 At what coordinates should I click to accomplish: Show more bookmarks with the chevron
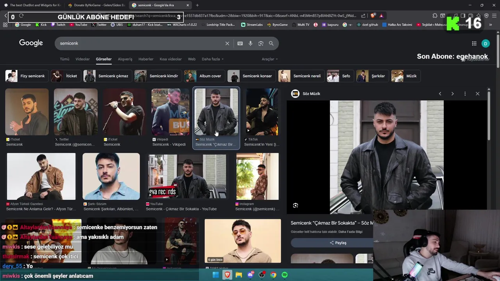coord(490,25)
